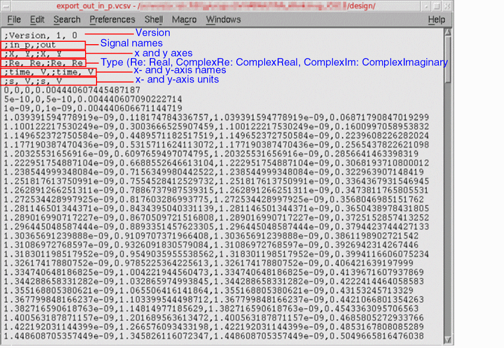Open the Help menu

(436, 20)
